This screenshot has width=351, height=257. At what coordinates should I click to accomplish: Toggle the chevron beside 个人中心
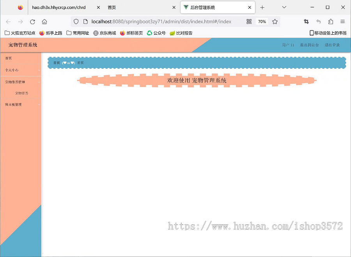click(39, 70)
